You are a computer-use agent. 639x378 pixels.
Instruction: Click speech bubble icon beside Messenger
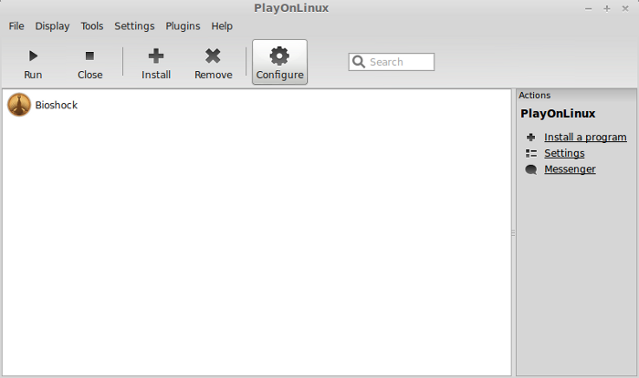tap(531, 169)
